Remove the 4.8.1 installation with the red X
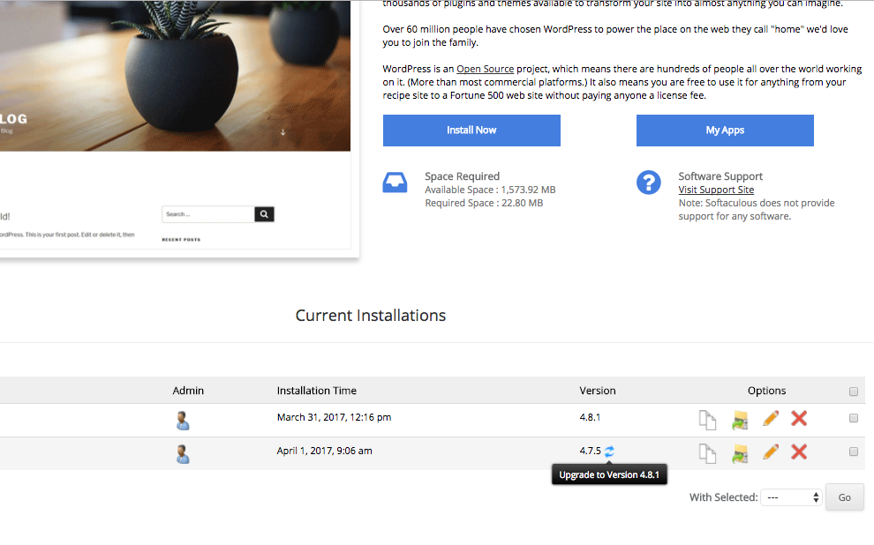This screenshot has width=874, height=545. point(799,418)
